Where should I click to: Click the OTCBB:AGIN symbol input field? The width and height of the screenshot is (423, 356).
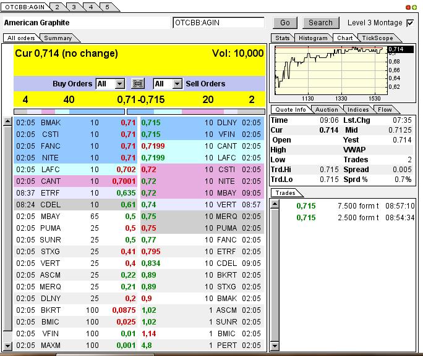click(218, 23)
